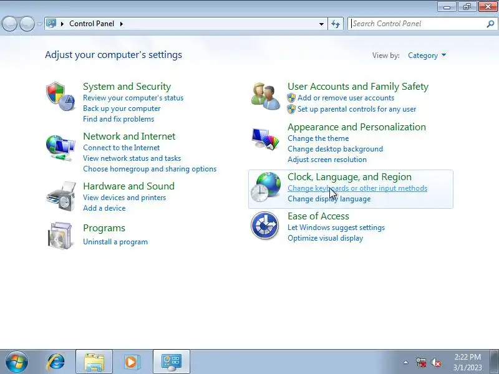Screen dimensions: 499x374
Task: Click Review your computer's status
Action: pyautogui.click(x=133, y=98)
